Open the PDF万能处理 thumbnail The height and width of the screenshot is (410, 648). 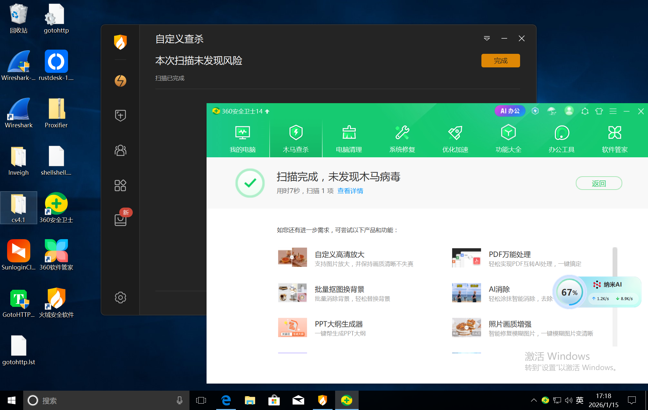click(x=466, y=258)
